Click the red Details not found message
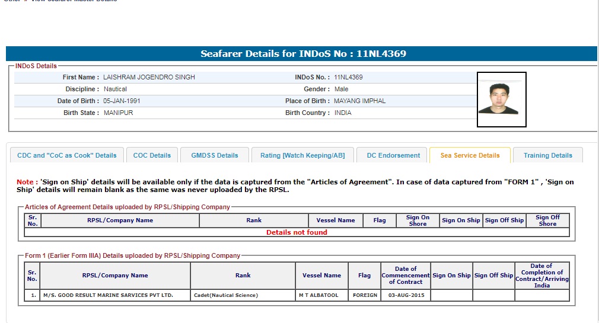Image resolution: width=599 pixels, height=323 pixels. 297,232
